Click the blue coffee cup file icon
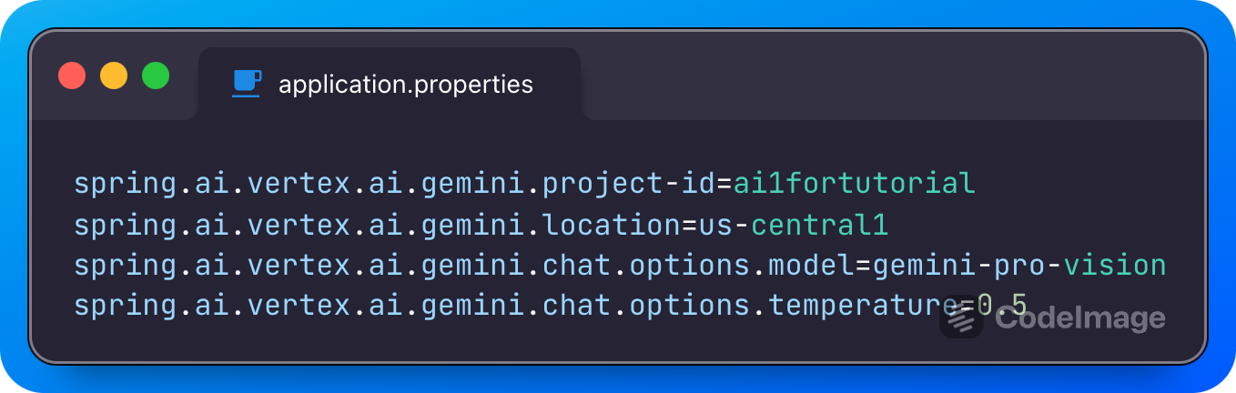Image resolution: width=1236 pixels, height=393 pixels. (x=247, y=83)
